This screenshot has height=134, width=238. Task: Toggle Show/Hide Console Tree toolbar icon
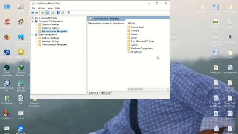click(47, 13)
